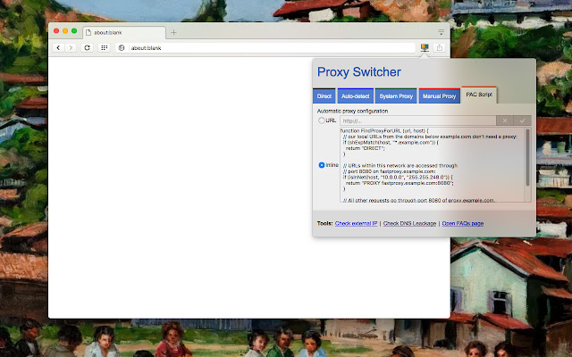Click the browser forward arrow
572x357 pixels.
point(71,47)
